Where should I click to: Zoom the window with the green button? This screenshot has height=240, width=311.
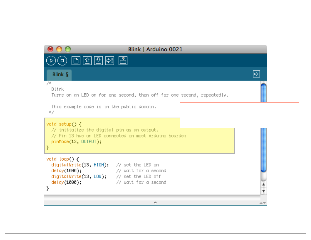pos(68,49)
